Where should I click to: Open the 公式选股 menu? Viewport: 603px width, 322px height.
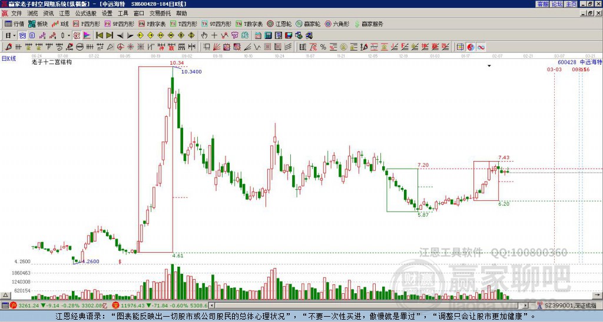tap(85, 13)
